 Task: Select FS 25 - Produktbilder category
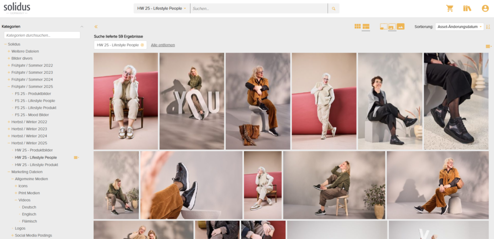coord(33,93)
